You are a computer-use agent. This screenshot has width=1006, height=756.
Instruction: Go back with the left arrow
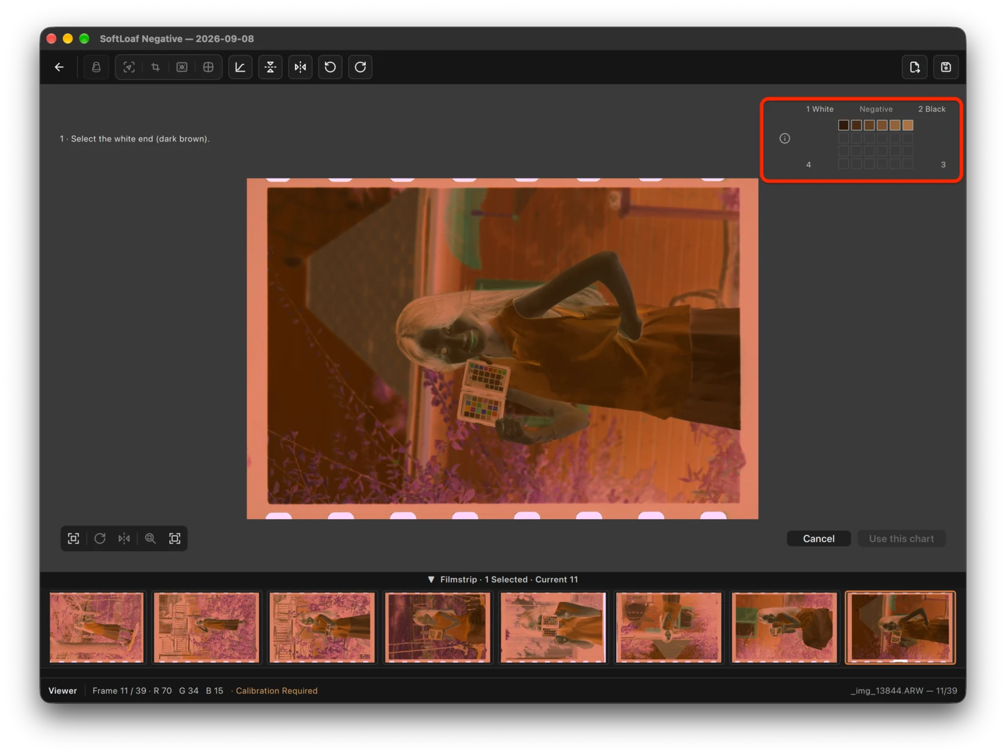click(x=59, y=67)
